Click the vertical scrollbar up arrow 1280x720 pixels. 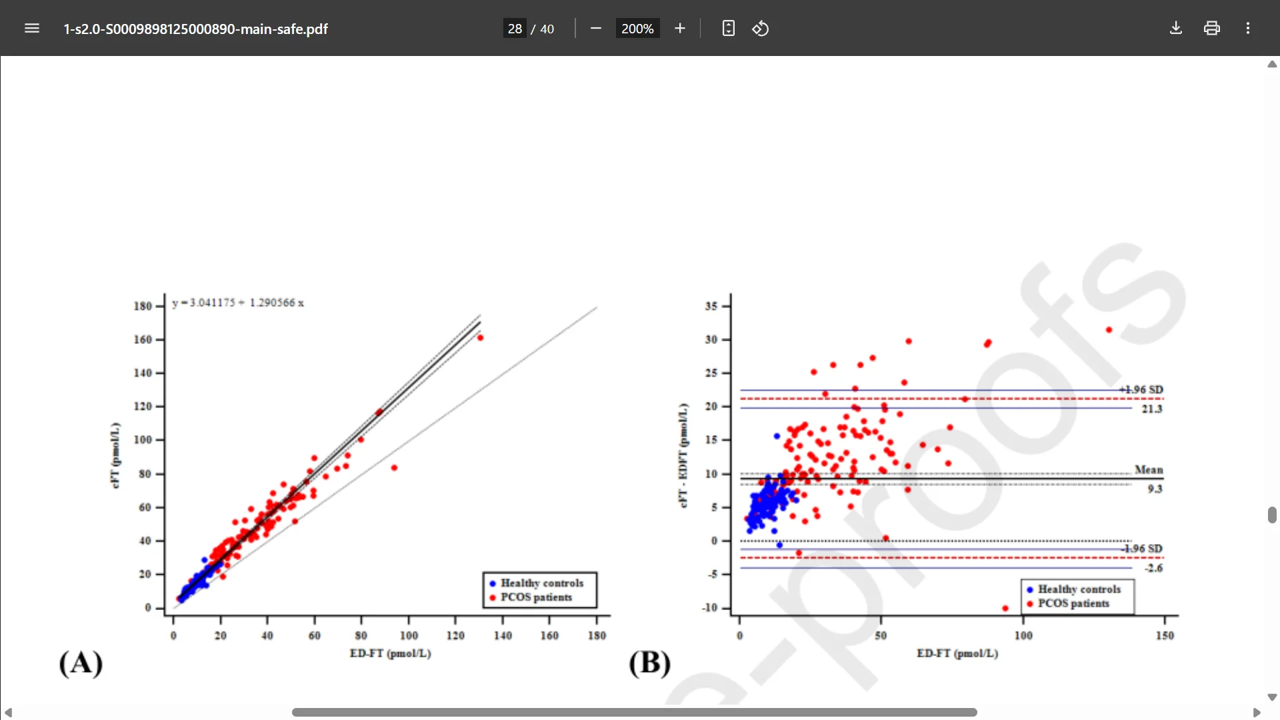[x=1272, y=65]
